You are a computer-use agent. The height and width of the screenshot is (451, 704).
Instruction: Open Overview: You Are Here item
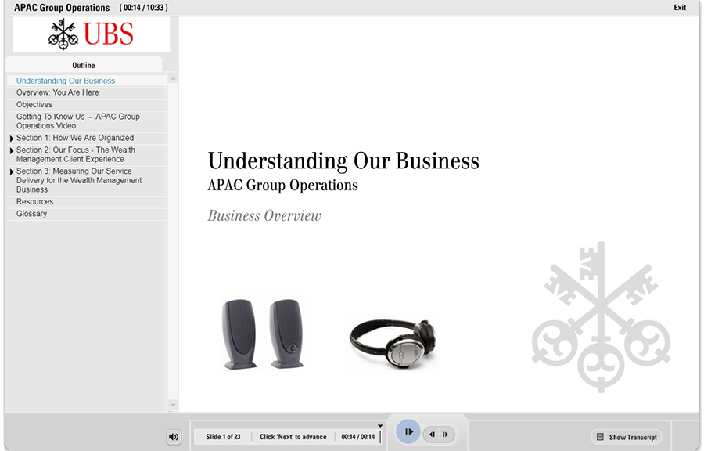(x=58, y=92)
